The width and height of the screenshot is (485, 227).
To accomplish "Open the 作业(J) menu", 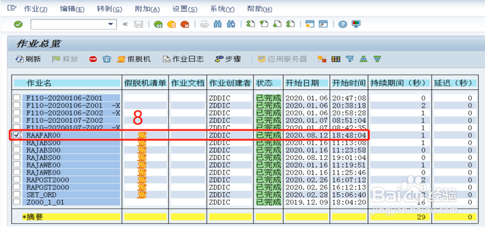I will click(x=35, y=9).
